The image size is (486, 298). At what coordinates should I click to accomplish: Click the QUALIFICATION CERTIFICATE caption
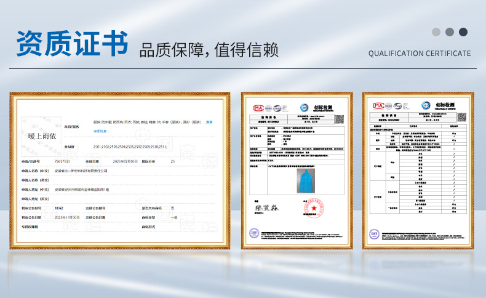coord(420,54)
